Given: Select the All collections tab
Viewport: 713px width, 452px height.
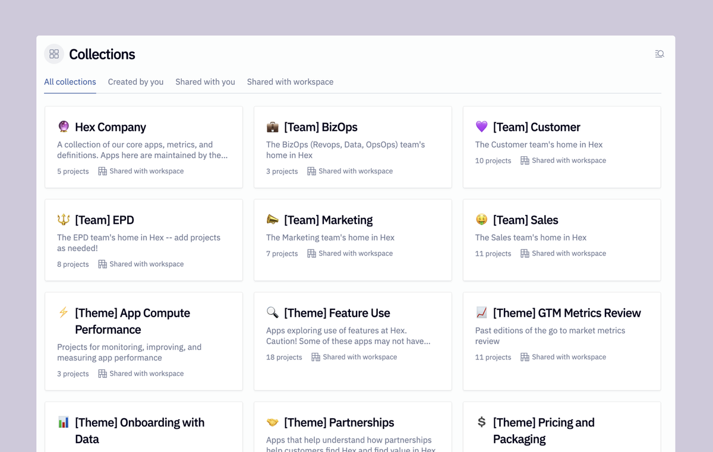Looking at the screenshot, I should pyautogui.click(x=70, y=82).
